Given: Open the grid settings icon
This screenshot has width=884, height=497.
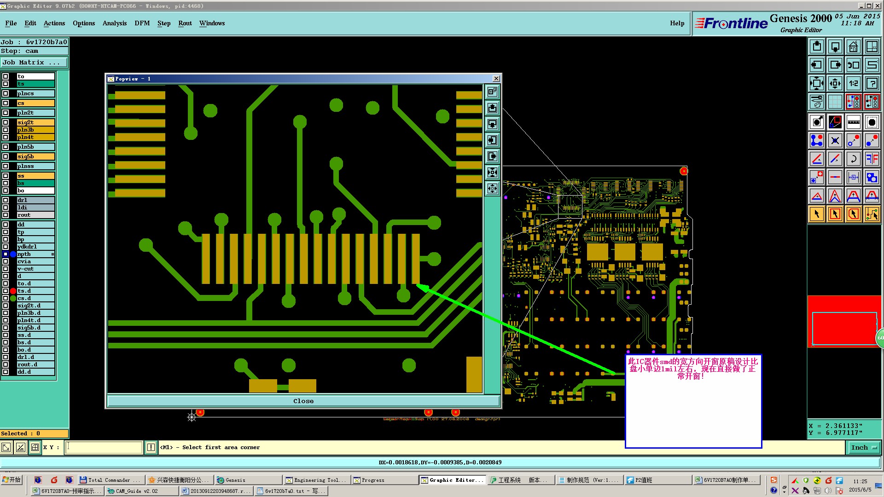Looking at the screenshot, I should click(x=835, y=102).
